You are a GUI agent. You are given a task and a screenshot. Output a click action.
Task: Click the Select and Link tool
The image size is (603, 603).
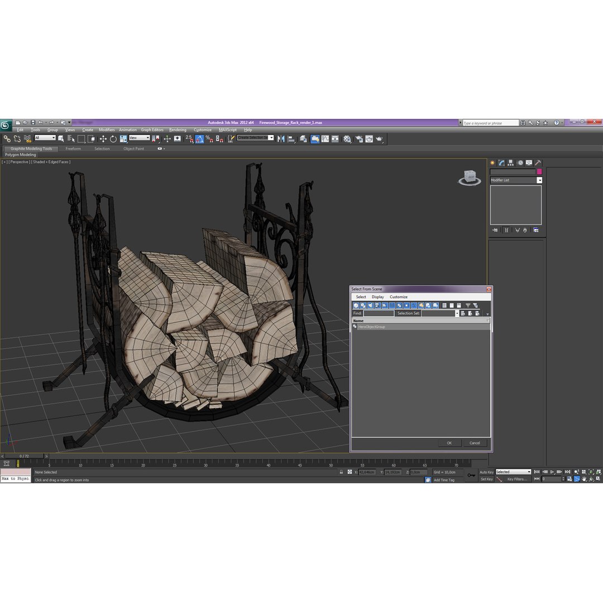(x=7, y=139)
